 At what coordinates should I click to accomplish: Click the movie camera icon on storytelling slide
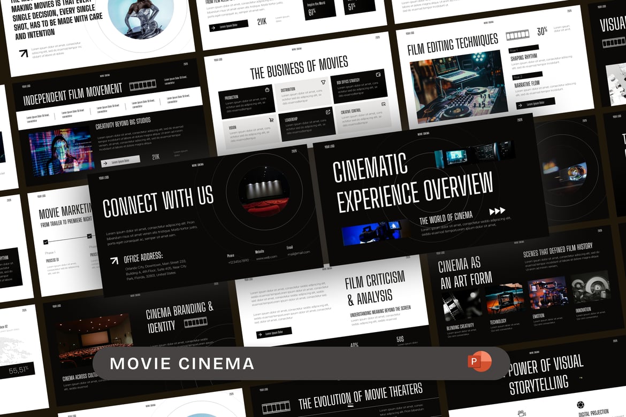coord(522,413)
